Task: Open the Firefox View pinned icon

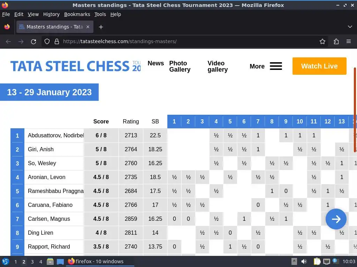Action: 7,27
